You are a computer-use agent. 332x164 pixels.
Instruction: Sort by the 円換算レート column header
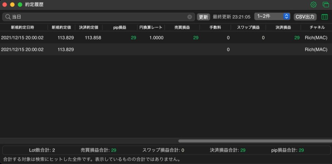pyautogui.click(x=151, y=27)
